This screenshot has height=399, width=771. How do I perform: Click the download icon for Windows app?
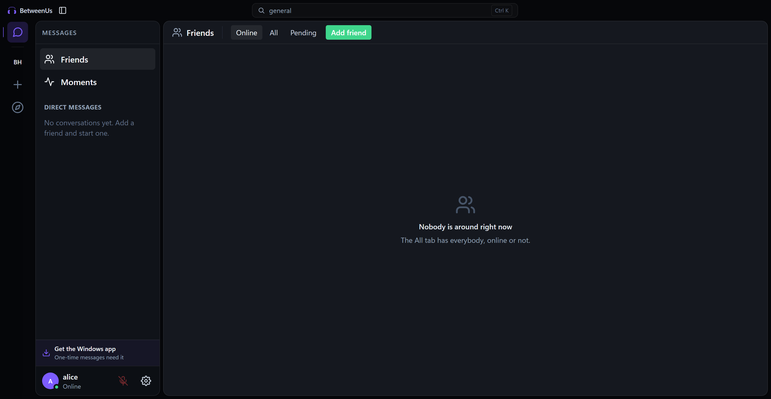[46, 353]
